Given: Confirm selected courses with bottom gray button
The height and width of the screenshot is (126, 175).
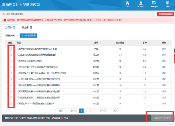Looking at the screenshot, I should pos(163,118).
